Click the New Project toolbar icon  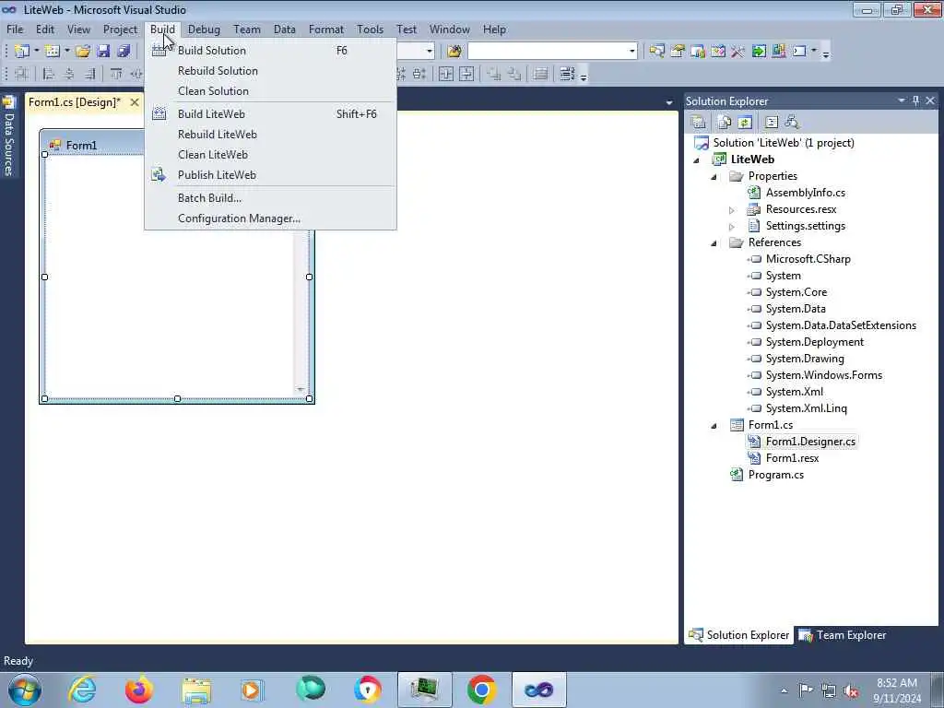22,52
